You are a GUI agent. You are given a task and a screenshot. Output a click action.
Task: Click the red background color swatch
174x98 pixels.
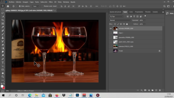click(x=4, y=88)
